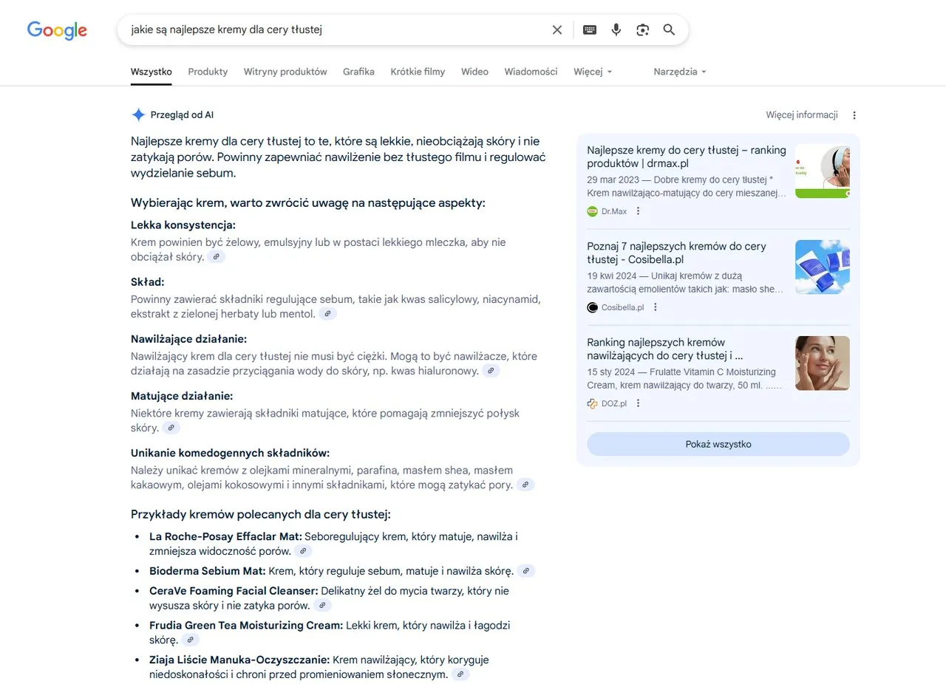Open Google Lens image search
The image size is (946, 684).
(x=642, y=30)
